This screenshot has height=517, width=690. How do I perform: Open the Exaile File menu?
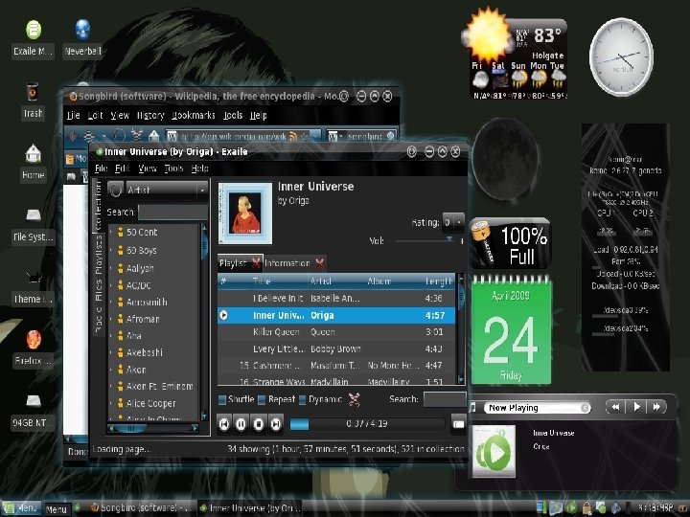click(102, 169)
